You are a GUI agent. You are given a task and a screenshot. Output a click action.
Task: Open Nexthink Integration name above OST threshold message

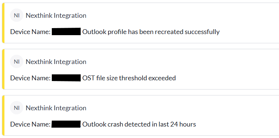pyautogui.click(x=56, y=62)
